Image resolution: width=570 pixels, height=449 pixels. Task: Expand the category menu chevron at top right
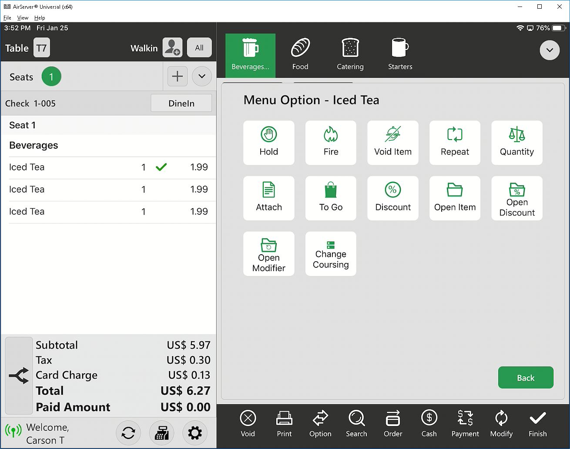click(x=550, y=50)
